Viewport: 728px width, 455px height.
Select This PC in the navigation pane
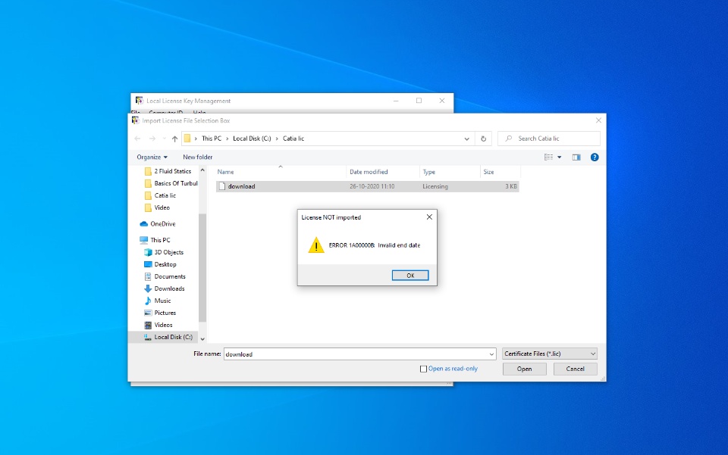click(155, 240)
